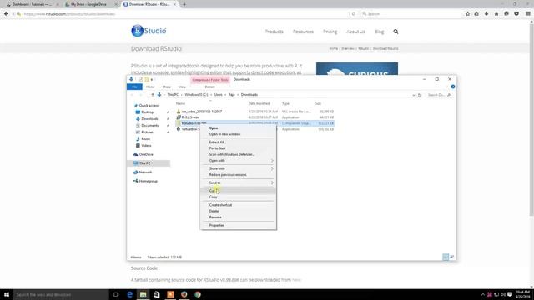Open the website search magnifier icon
Viewport: 534px width, 300px height.
395,32
